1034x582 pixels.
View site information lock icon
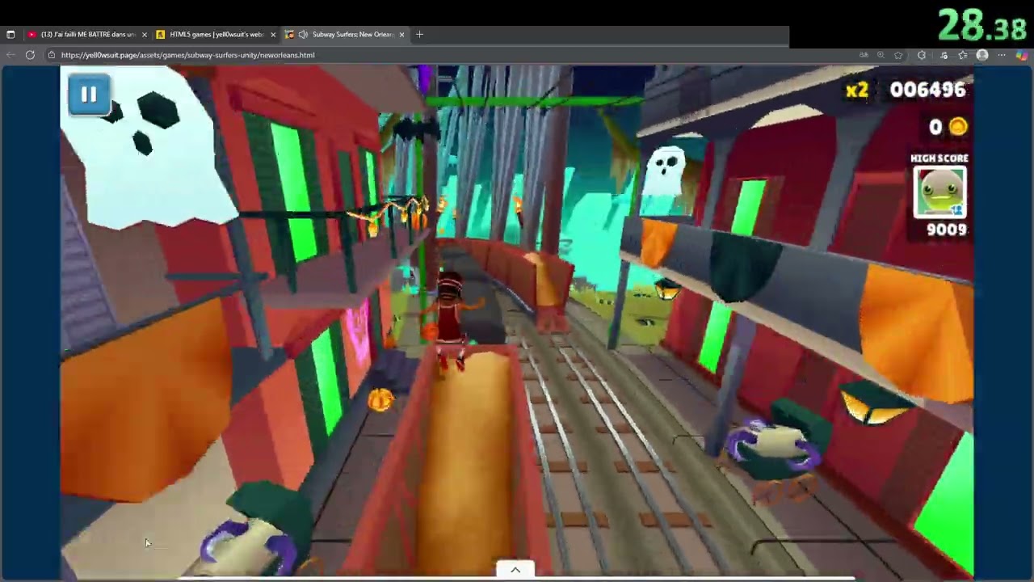[51, 55]
